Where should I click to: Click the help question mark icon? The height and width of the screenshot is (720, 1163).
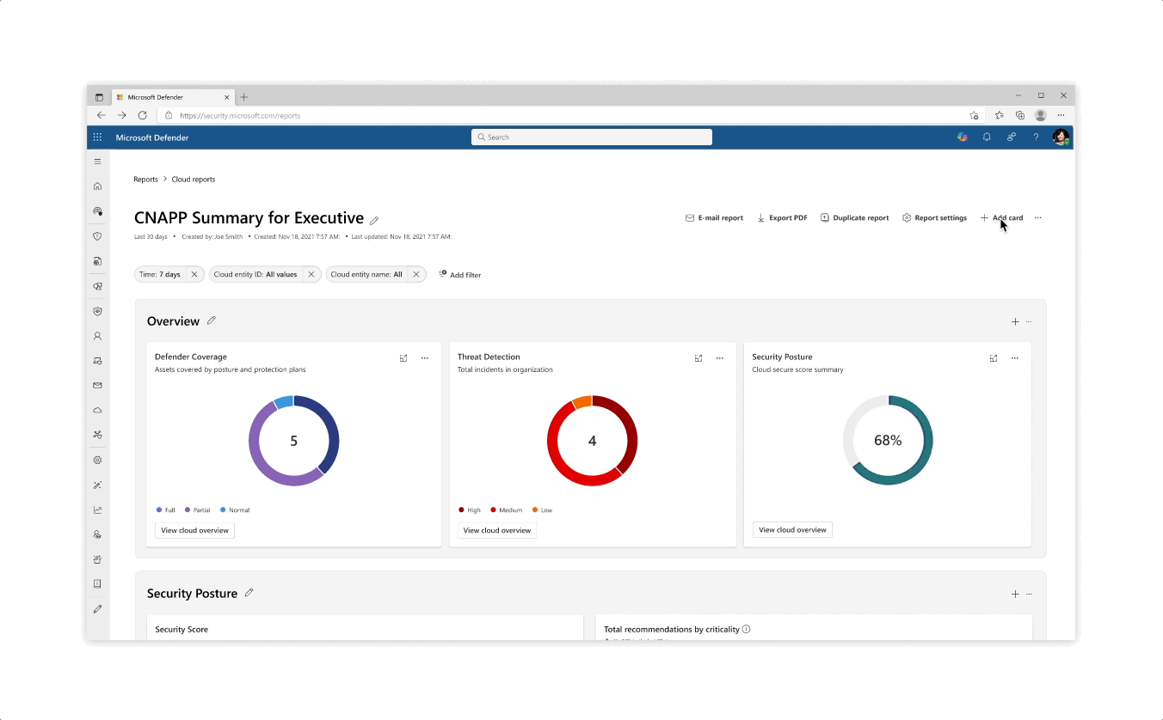(1036, 137)
